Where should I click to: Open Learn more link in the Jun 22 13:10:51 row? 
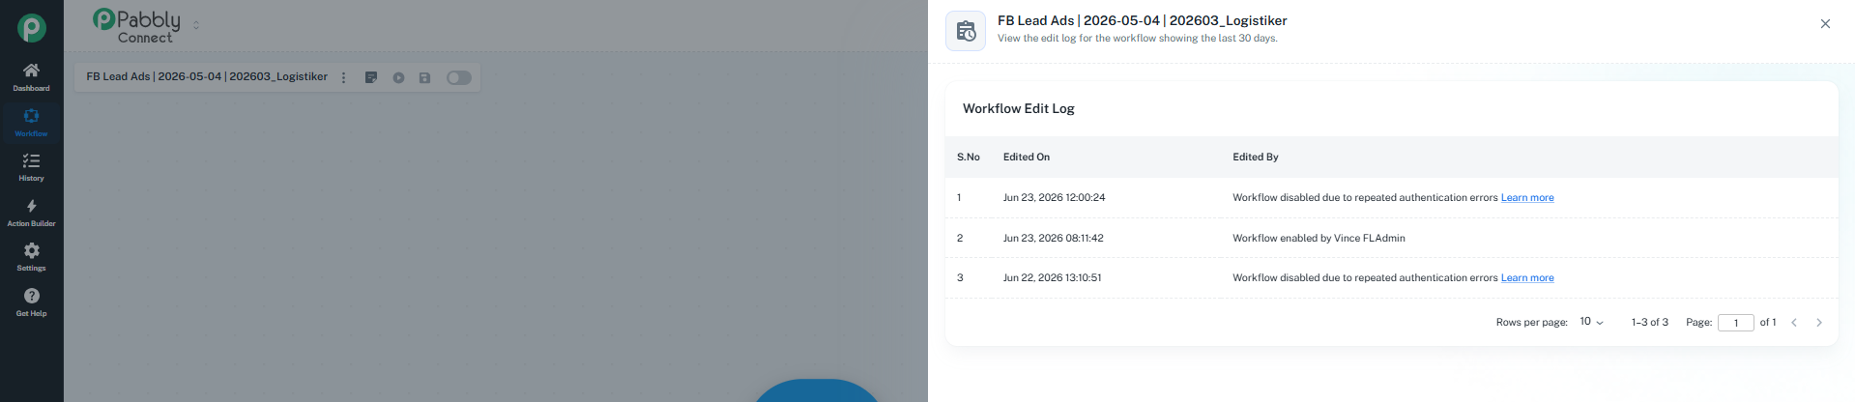tap(1527, 278)
